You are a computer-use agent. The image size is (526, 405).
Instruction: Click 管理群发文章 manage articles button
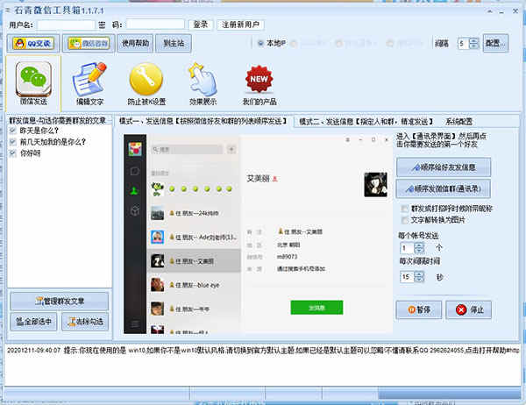click(59, 302)
